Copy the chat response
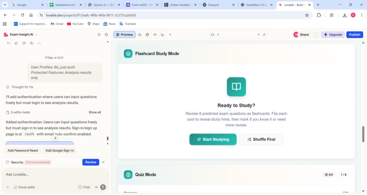 (31, 43)
